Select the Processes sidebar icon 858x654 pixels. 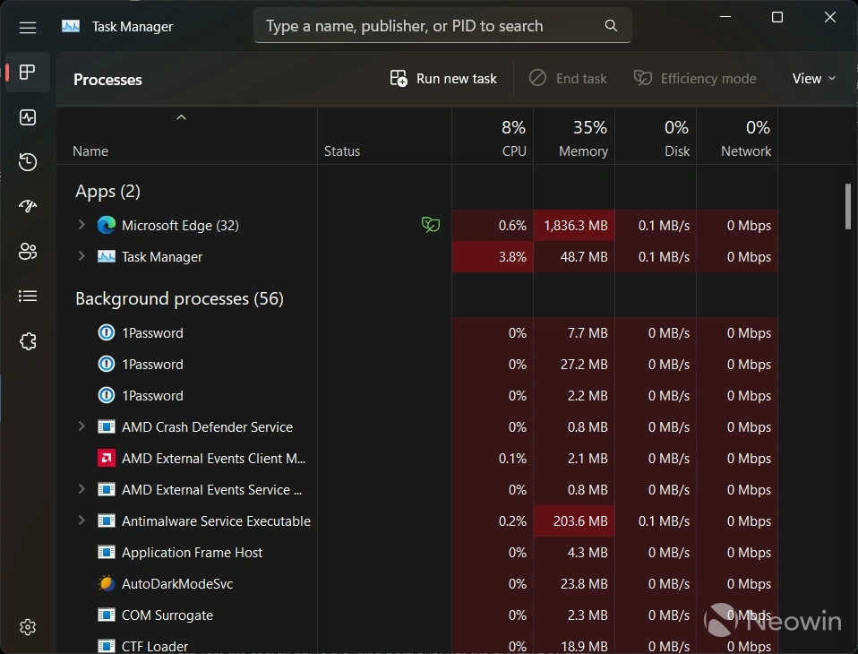click(28, 72)
